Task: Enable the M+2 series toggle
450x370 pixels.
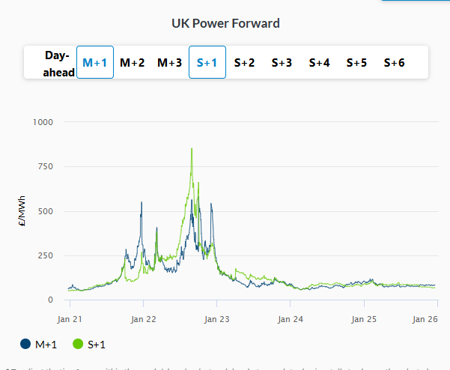Action: (133, 63)
